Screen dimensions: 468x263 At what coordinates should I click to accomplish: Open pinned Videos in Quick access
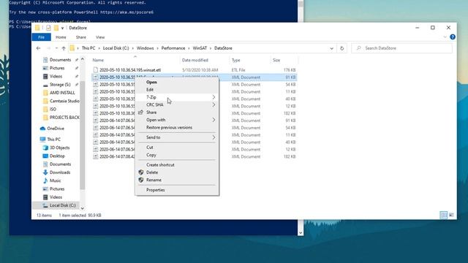[x=56, y=76]
